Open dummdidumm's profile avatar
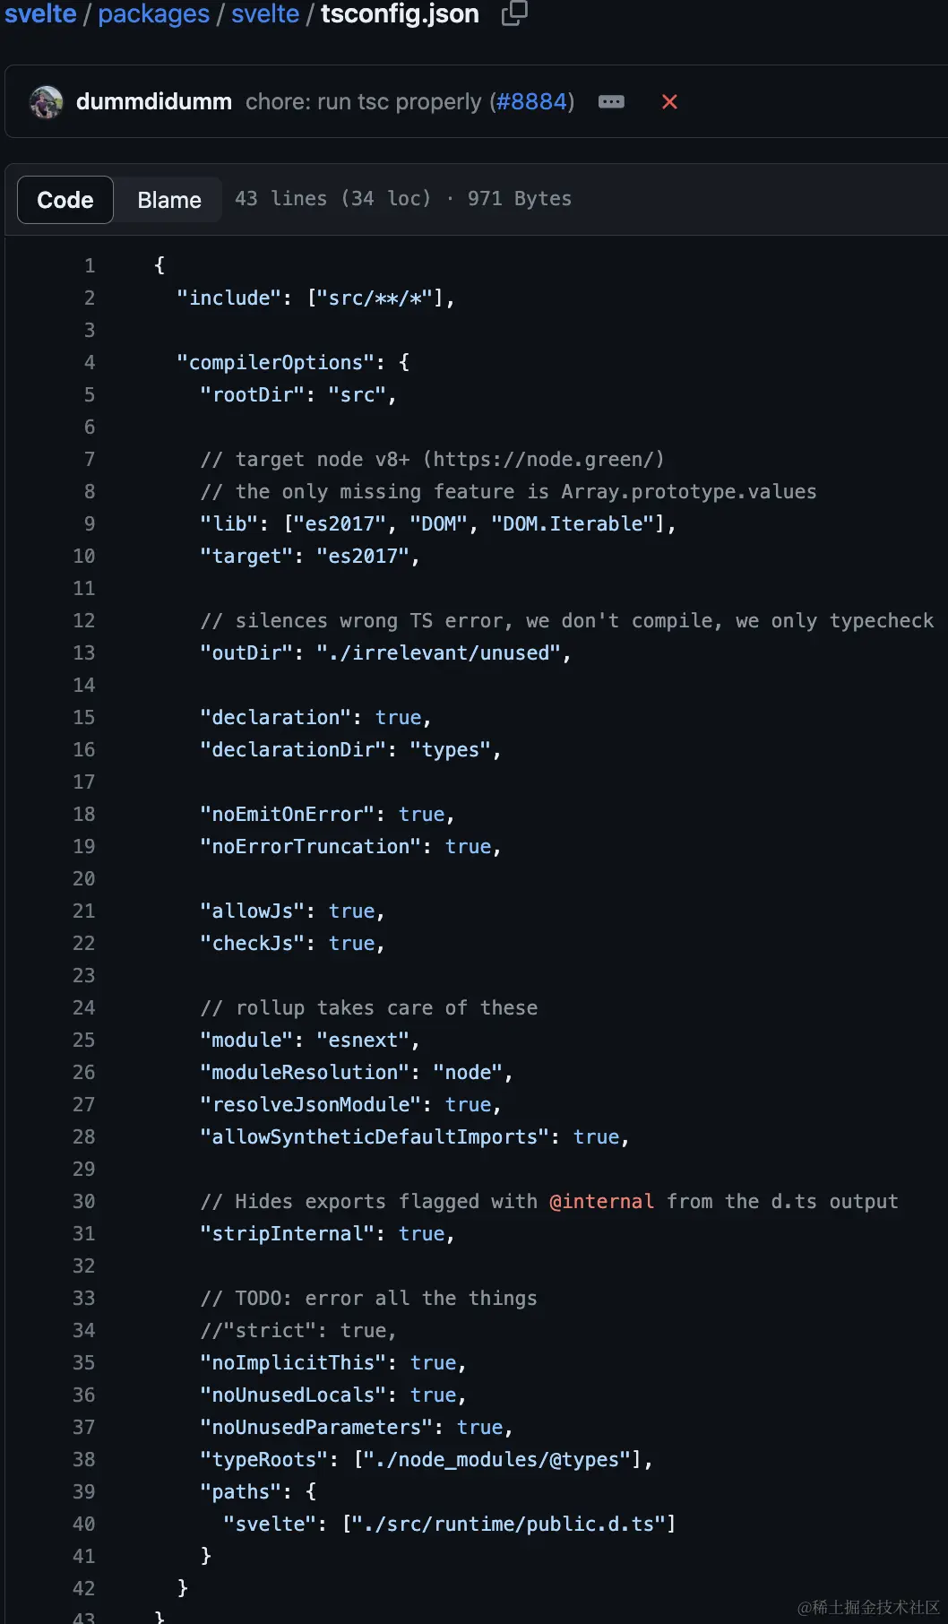Screen dimensions: 948x1624 45,101
